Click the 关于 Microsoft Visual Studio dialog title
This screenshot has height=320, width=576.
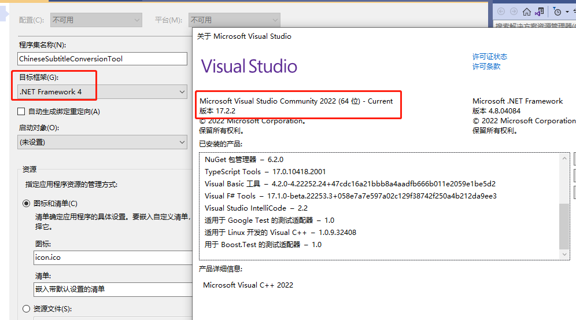click(x=244, y=36)
